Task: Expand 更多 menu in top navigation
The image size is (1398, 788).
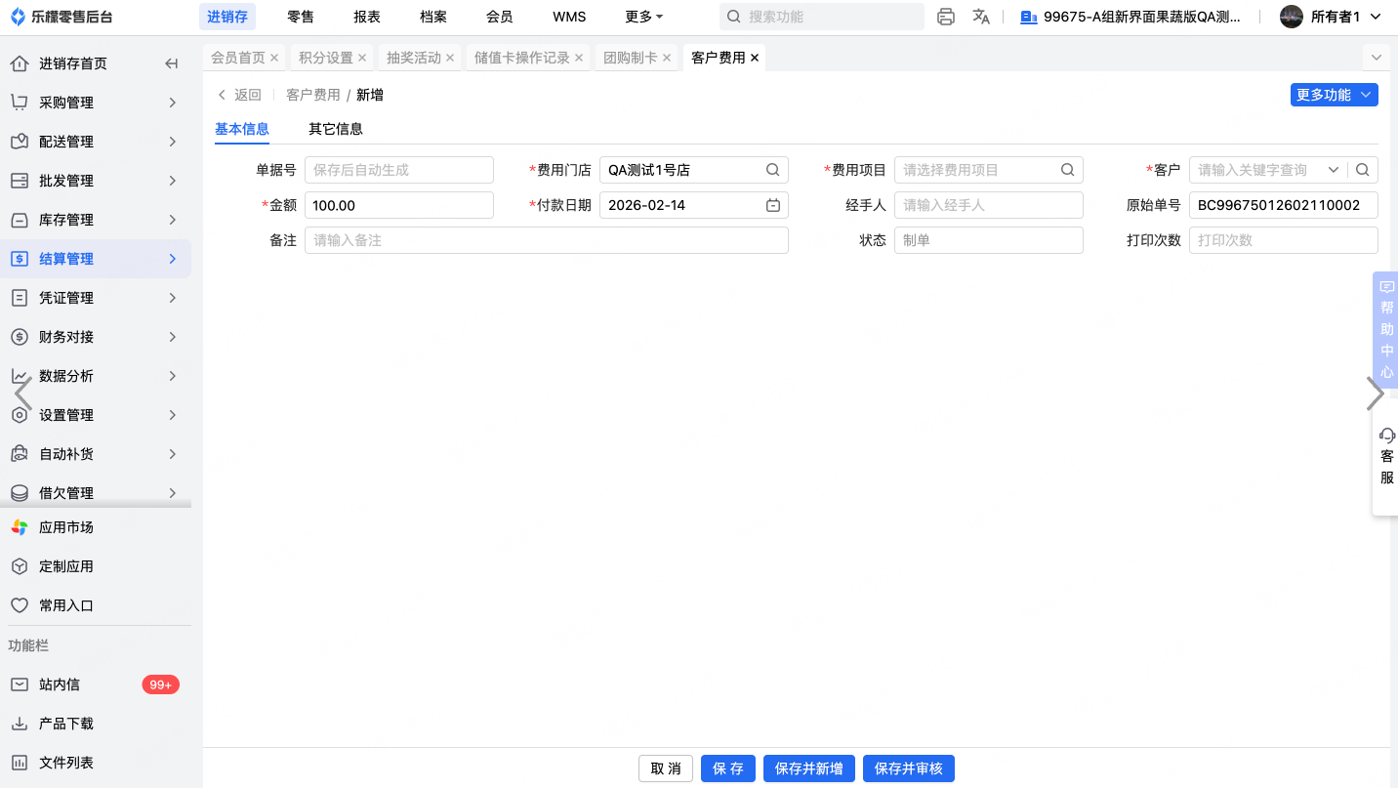Action: (643, 17)
